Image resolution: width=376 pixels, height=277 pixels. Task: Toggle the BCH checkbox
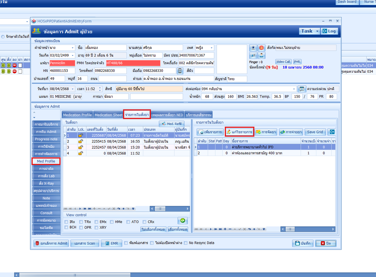pyautogui.click(x=67, y=228)
